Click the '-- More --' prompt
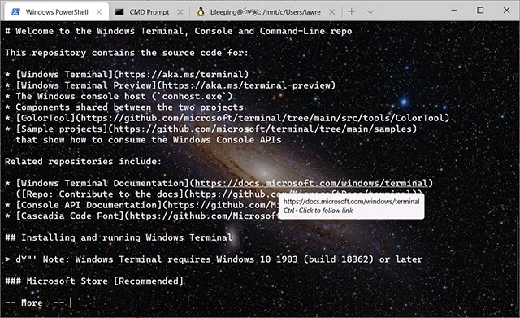Screen dimensions: 520x318 pyautogui.click(x=35, y=303)
